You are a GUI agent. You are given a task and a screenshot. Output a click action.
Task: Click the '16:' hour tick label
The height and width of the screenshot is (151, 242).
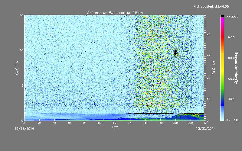145,123
